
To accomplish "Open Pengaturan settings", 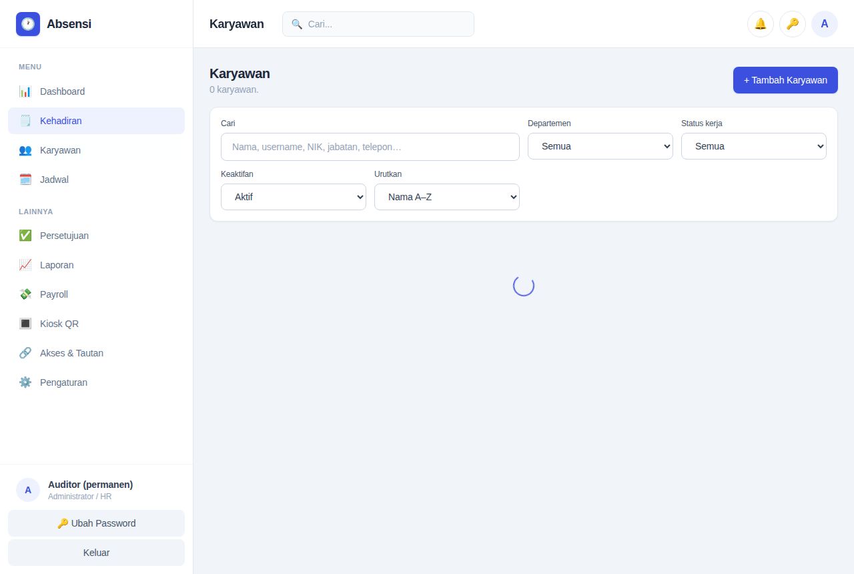I will 96,382.
